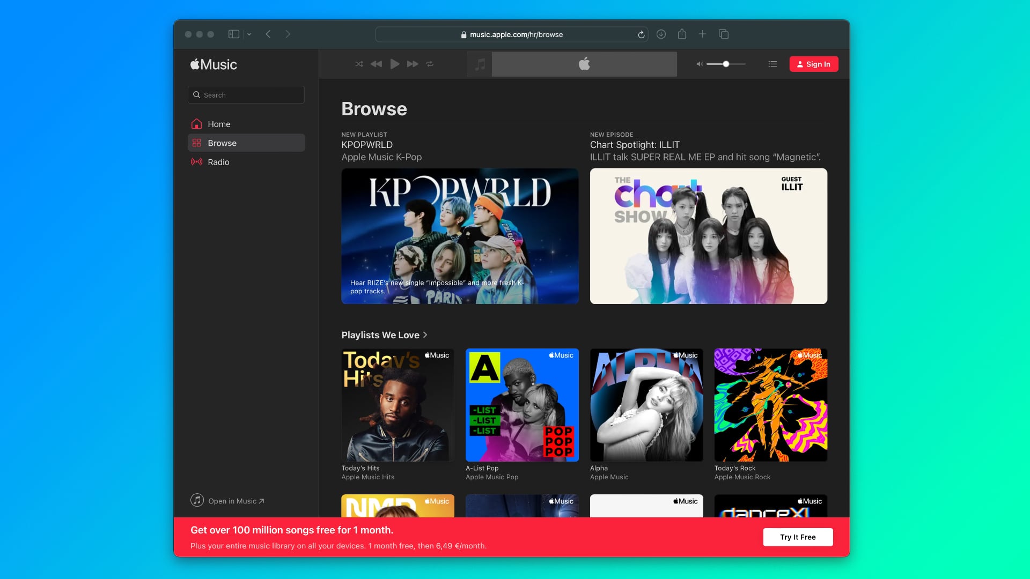The width and height of the screenshot is (1030, 579).
Task: Click Apple Music Pop subtitle
Action: click(492, 477)
